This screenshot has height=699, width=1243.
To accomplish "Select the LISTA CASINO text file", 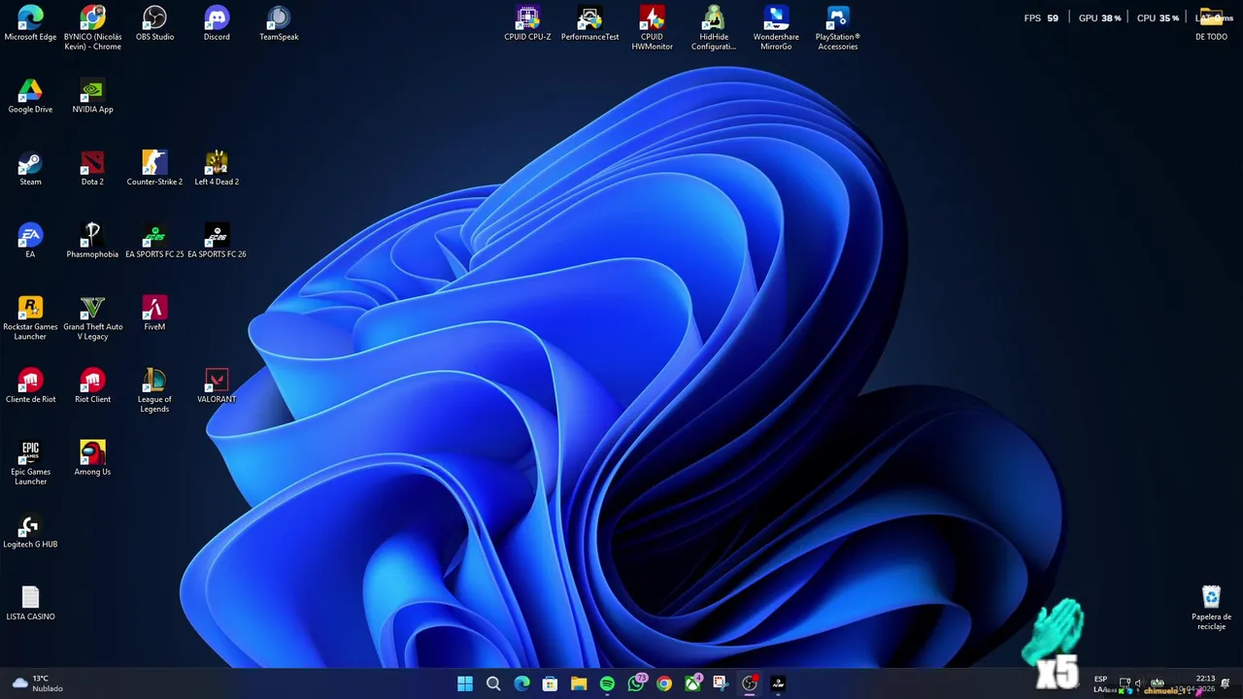I will [x=30, y=604].
